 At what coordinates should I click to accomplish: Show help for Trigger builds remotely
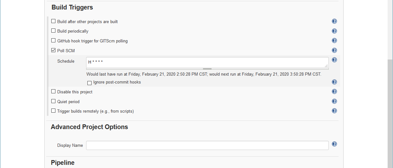(x=334, y=111)
